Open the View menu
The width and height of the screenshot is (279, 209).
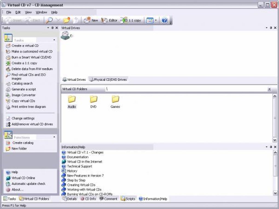tap(28, 12)
